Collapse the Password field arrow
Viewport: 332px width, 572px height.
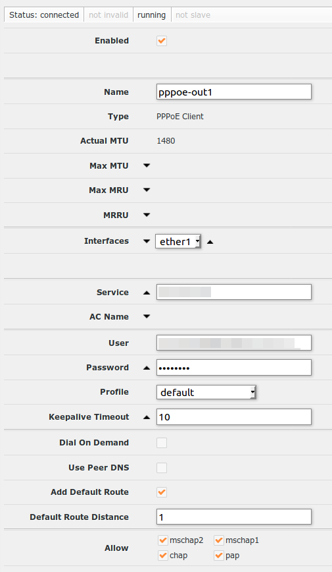[x=147, y=368]
